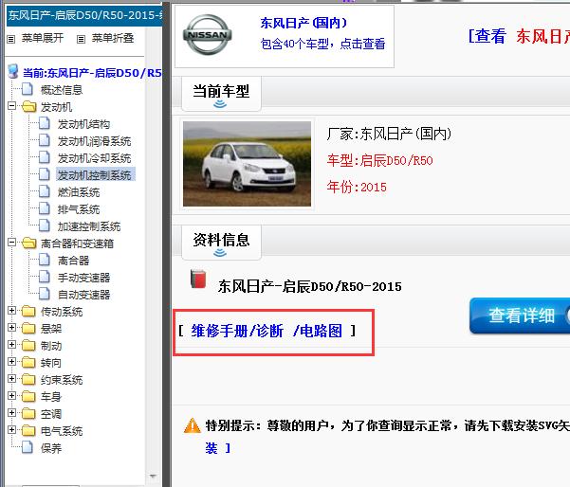
Task: Click the sidebar scroll down arrow
Action: point(153,477)
